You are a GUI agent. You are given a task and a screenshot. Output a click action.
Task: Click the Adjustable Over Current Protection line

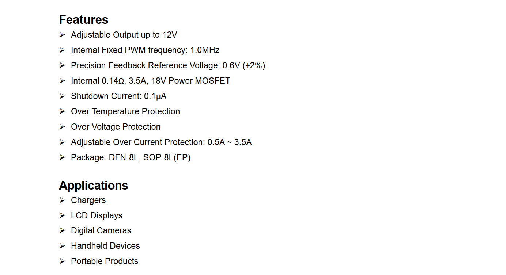161,142
